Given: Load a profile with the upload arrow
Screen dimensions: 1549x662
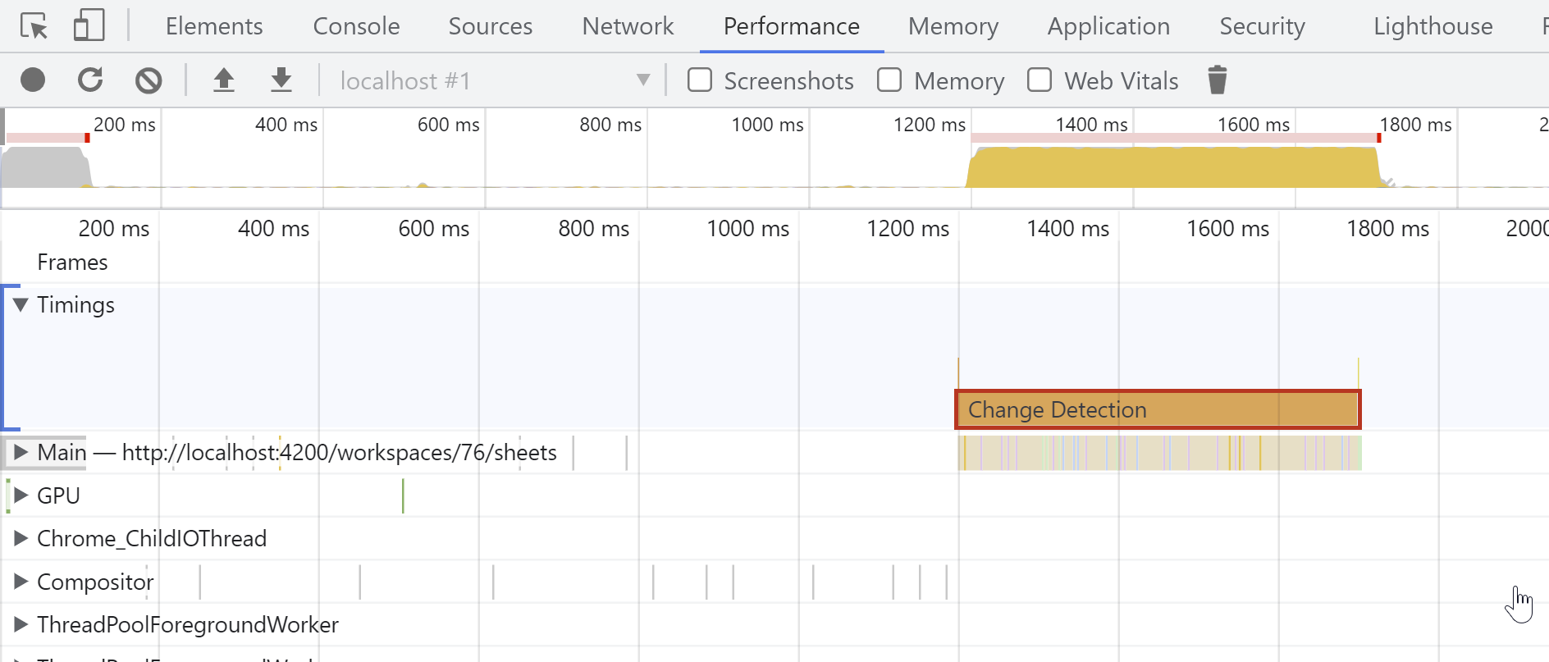Looking at the screenshot, I should (x=223, y=80).
